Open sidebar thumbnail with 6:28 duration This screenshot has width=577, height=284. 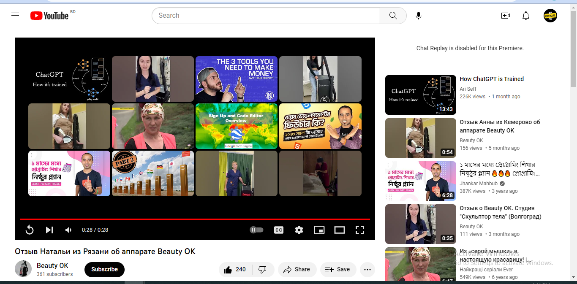(x=421, y=181)
